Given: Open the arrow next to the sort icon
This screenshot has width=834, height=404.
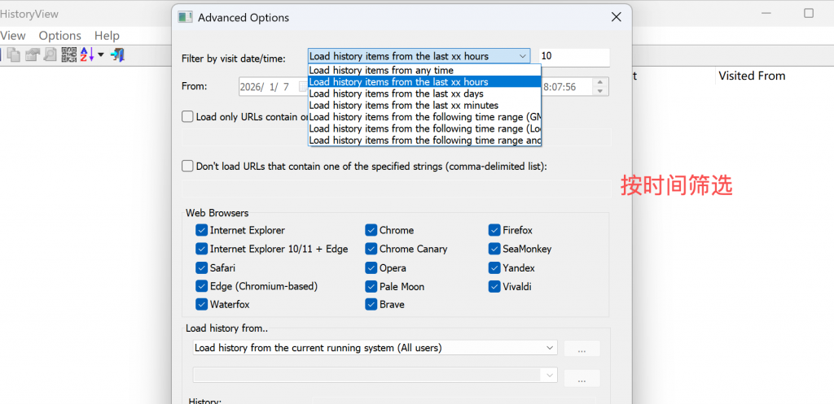Looking at the screenshot, I should (x=101, y=55).
